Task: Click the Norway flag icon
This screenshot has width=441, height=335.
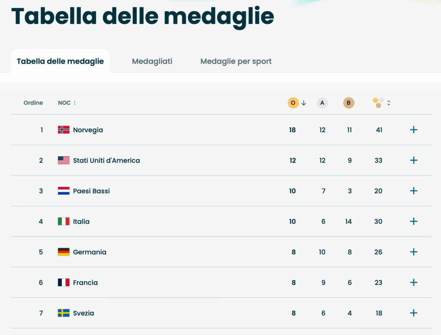Action: click(x=64, y=130)
